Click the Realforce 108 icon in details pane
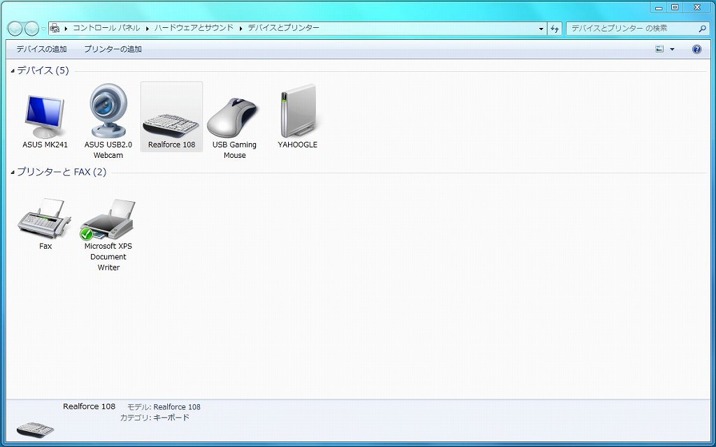The height and width of the screenshot is (447, 716). click(x=35, y=428)
